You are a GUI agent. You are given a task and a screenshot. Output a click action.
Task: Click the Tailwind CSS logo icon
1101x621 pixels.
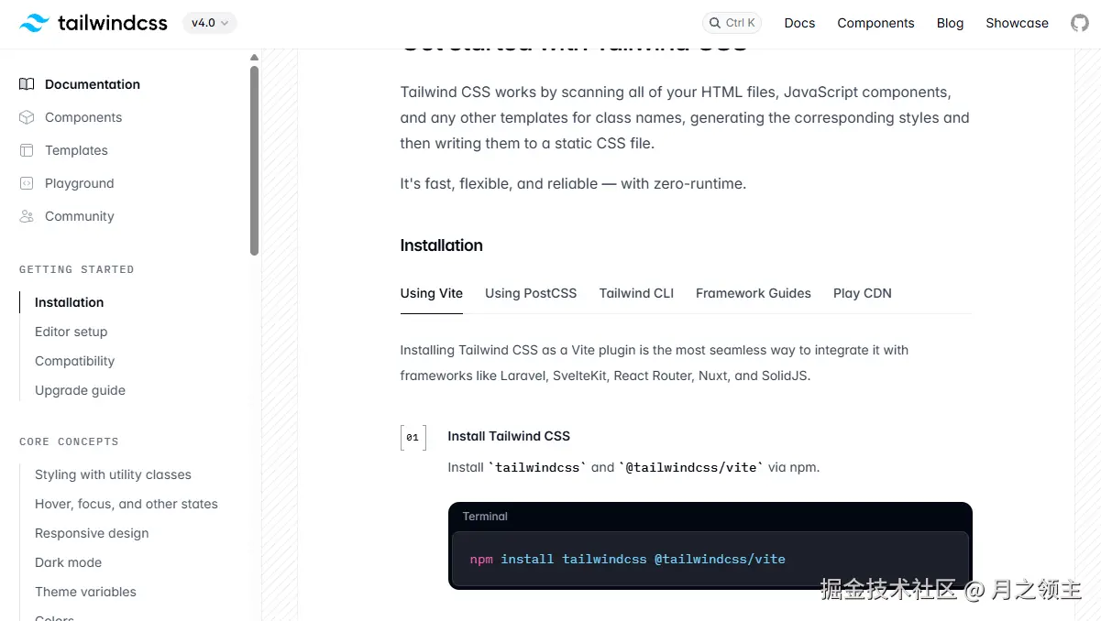pyautogui.click(x=35, y=23)
